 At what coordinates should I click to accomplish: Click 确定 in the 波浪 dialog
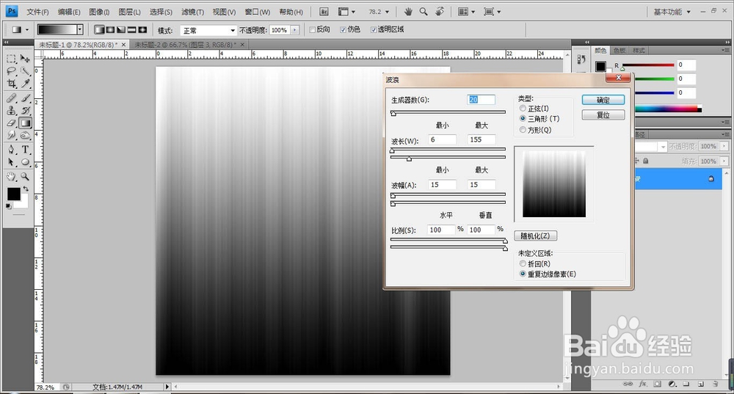click(x=603, y=100)
